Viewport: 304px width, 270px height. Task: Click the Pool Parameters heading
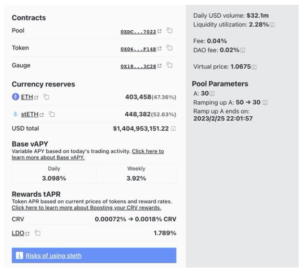(x=220, y=84)
